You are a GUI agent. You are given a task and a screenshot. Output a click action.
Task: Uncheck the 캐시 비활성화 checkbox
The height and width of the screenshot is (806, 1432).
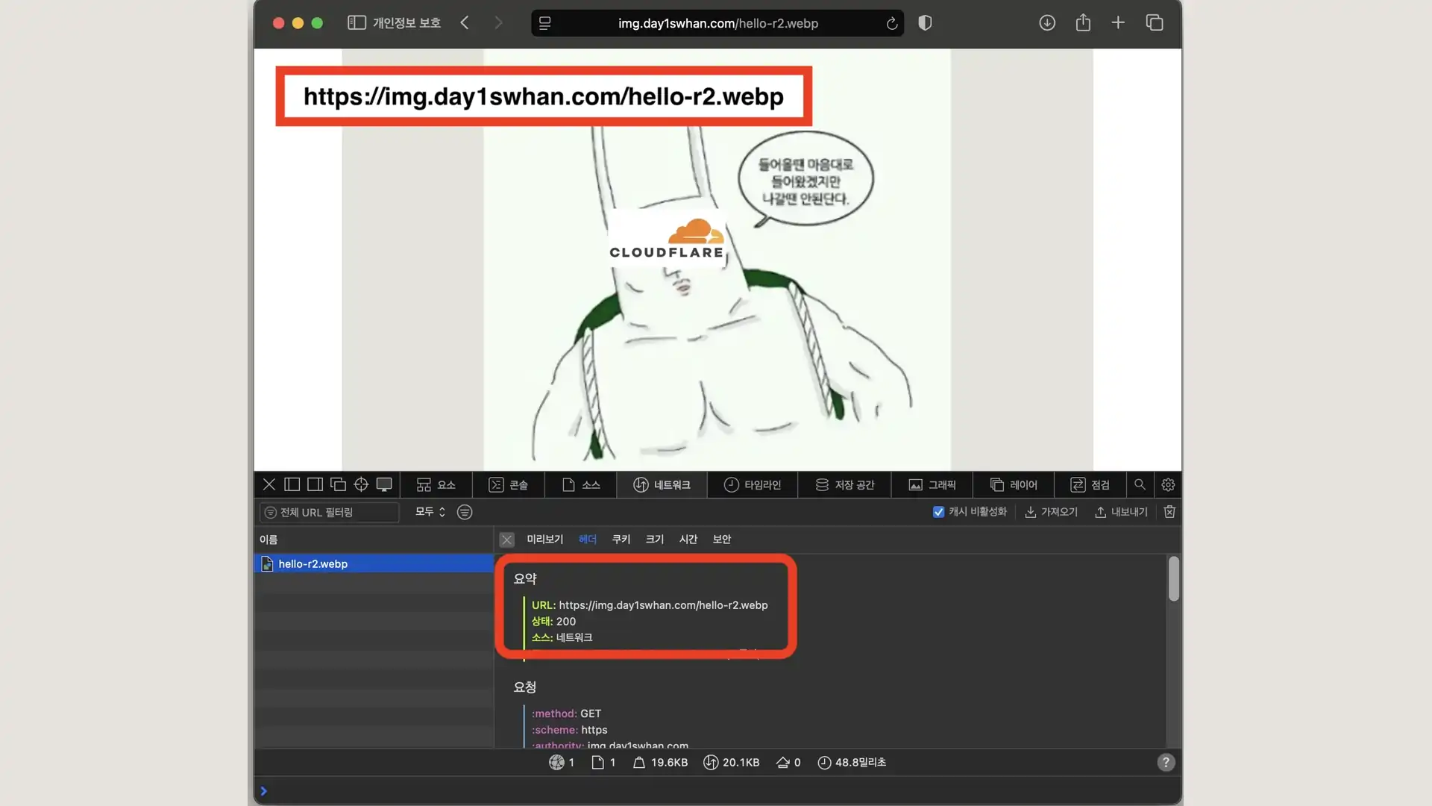tap(938, 512)
